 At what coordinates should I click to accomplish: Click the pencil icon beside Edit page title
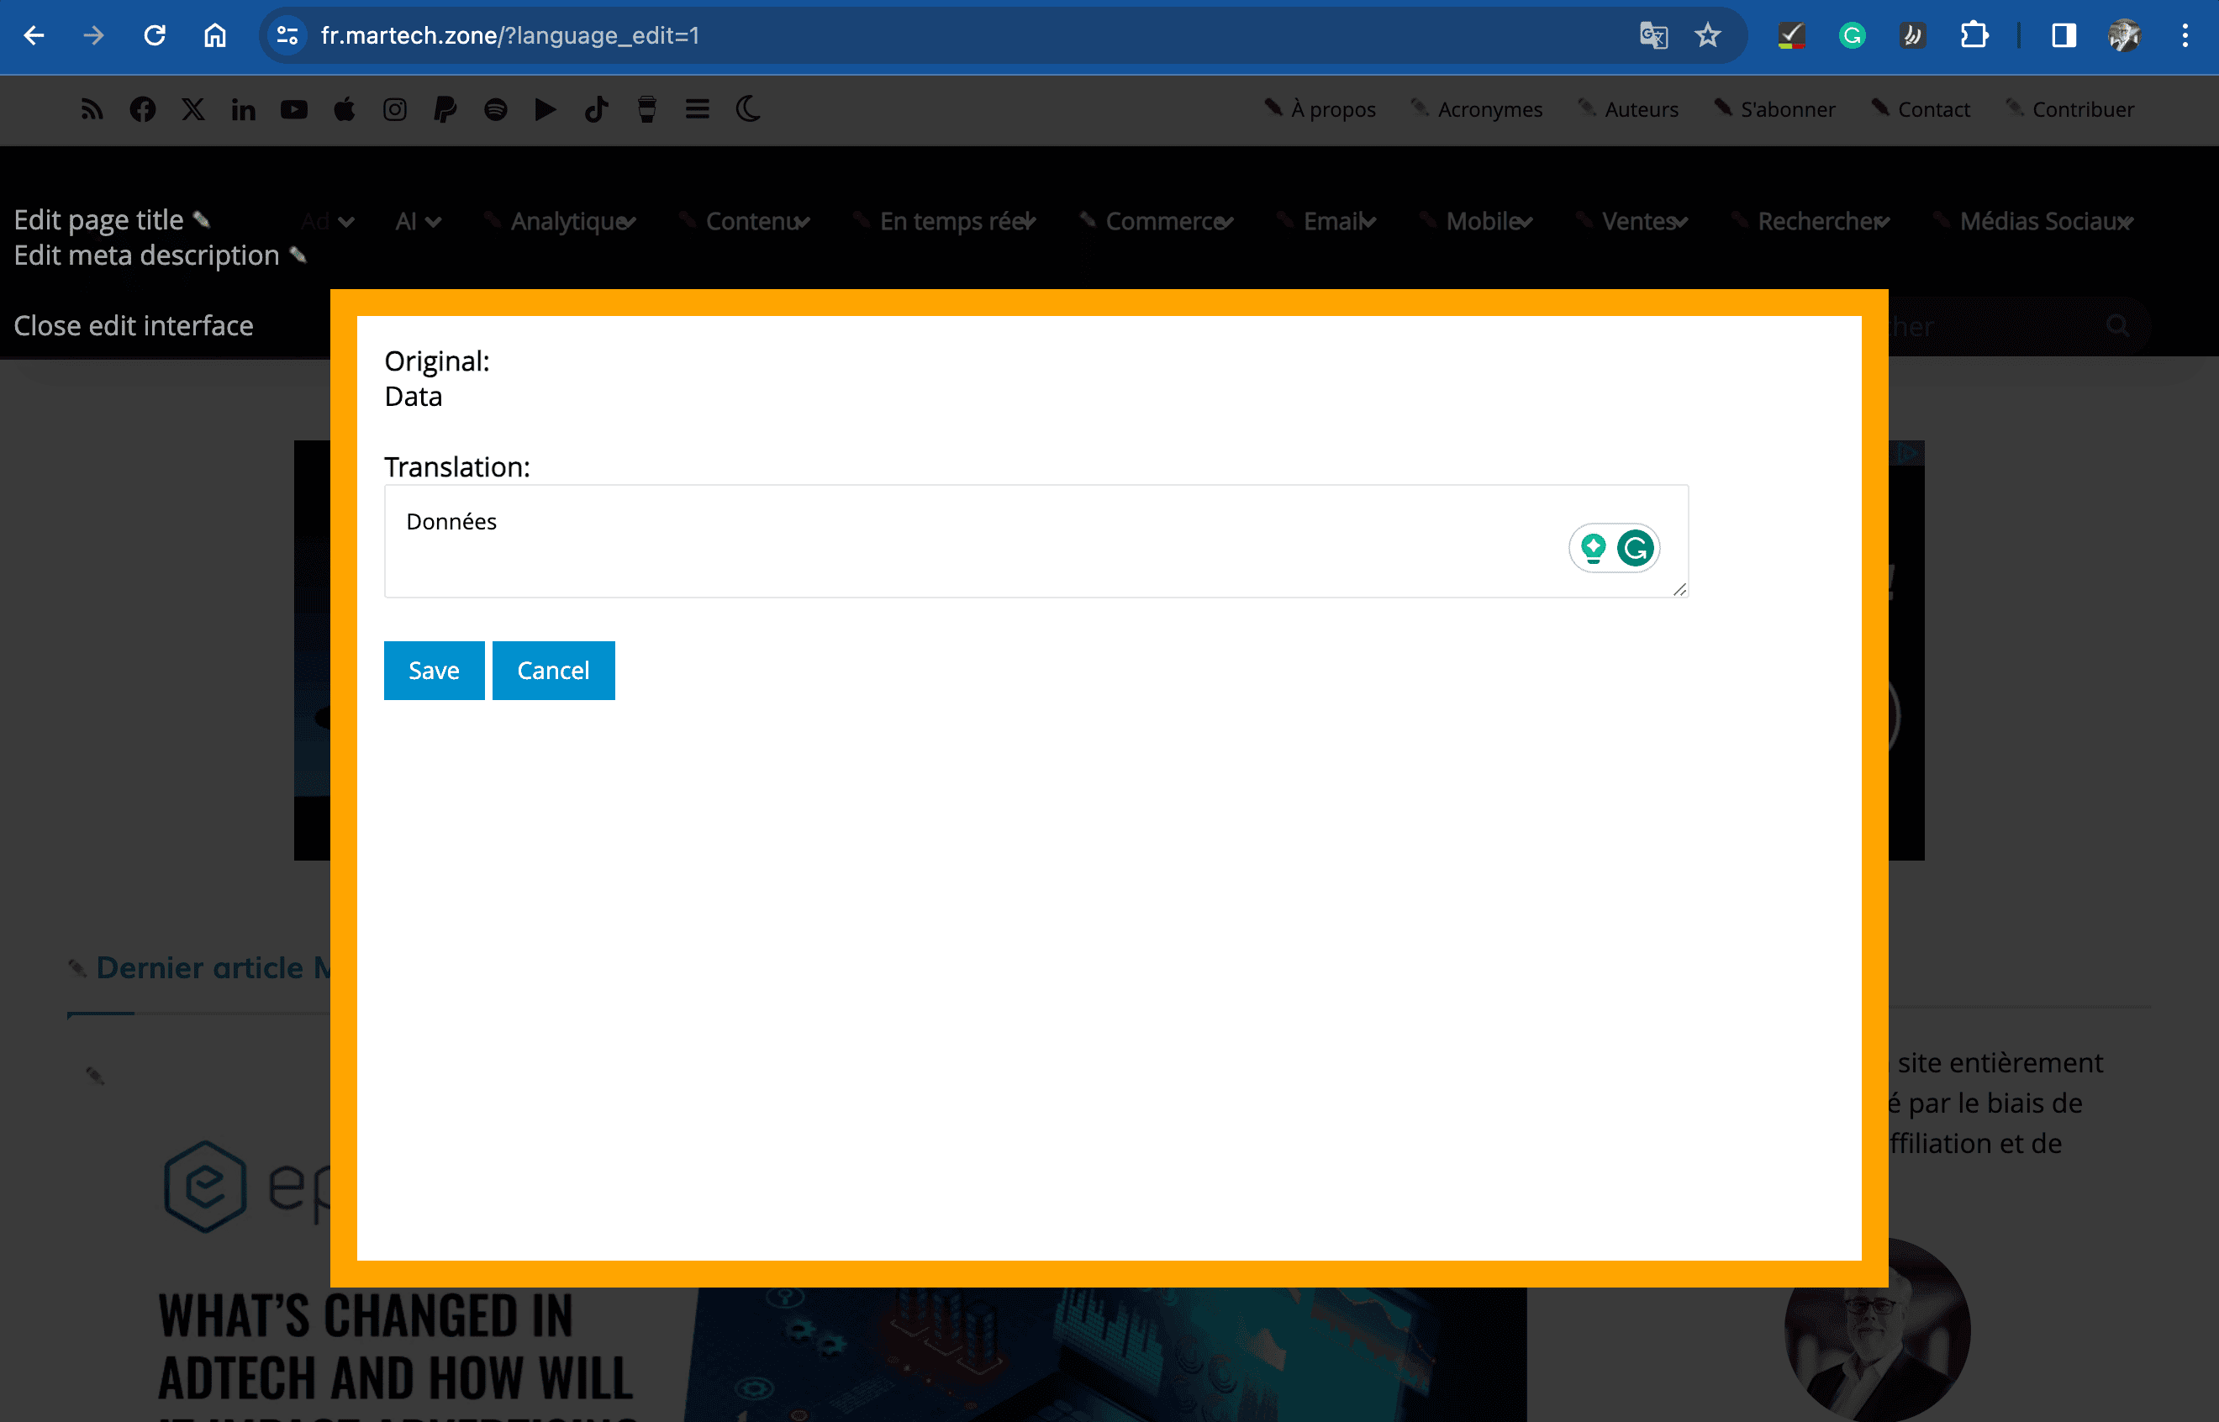coord(203,219)
